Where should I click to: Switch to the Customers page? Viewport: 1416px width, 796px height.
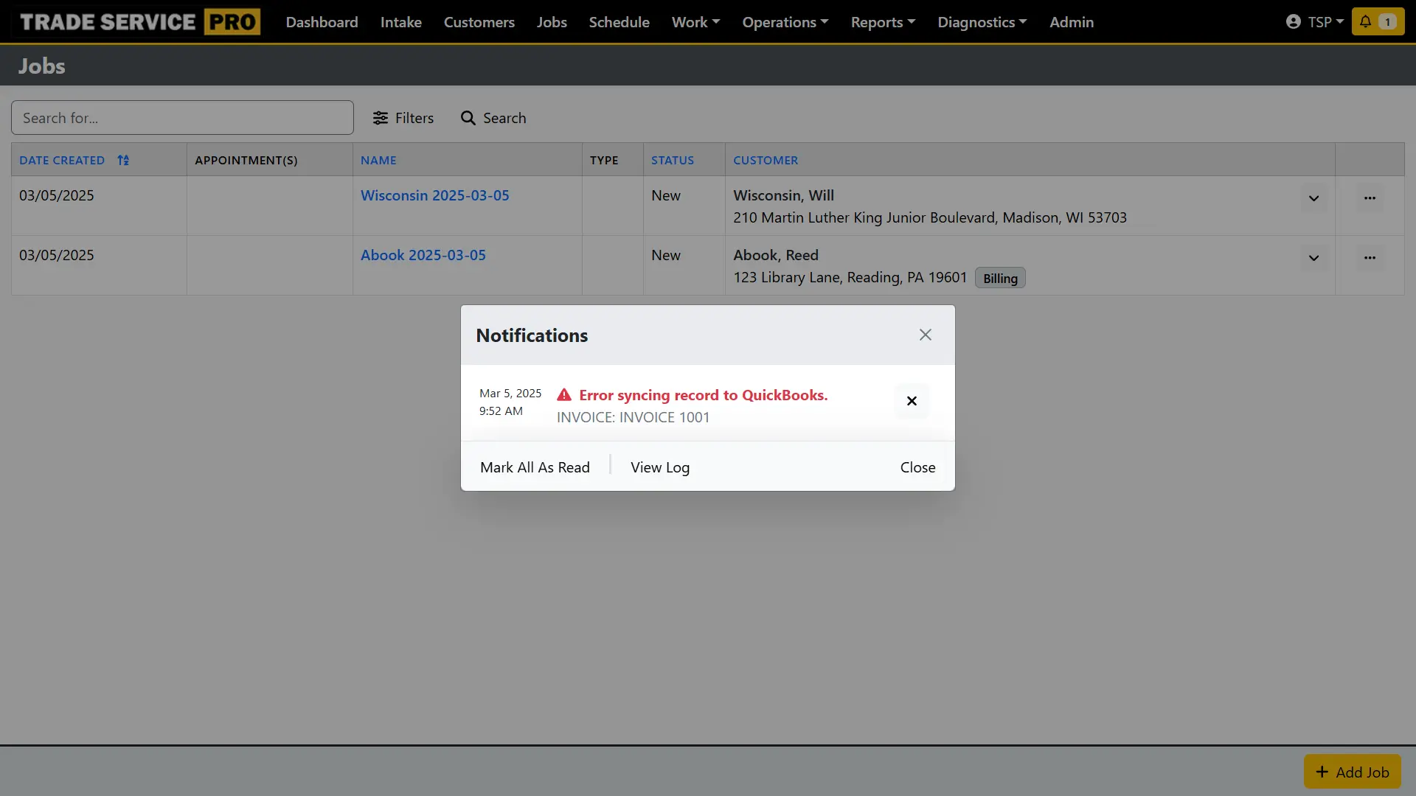479,22
